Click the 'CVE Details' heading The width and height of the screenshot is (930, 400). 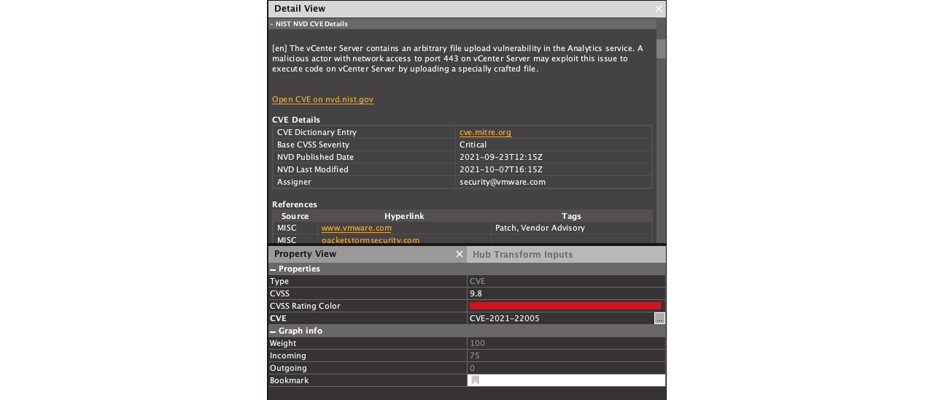tap(296, 120)
